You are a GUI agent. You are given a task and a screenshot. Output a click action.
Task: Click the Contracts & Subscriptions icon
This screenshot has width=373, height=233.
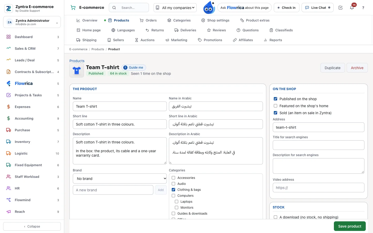pyautogui.click(x=9, y=72)
